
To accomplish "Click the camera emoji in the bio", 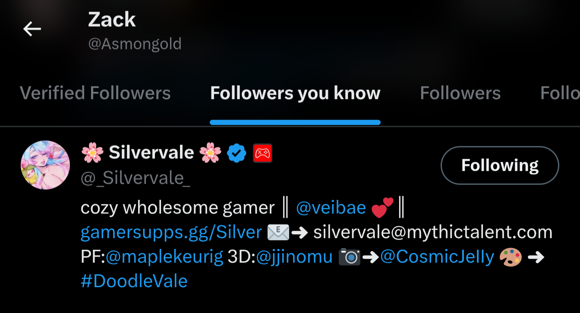I will pyautogui.click(x=349, y=257).
